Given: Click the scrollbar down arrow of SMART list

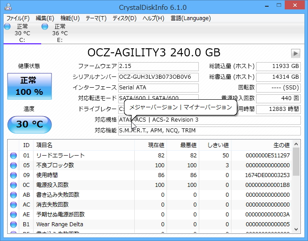Looking at the screenshot, I should [296, 229].
